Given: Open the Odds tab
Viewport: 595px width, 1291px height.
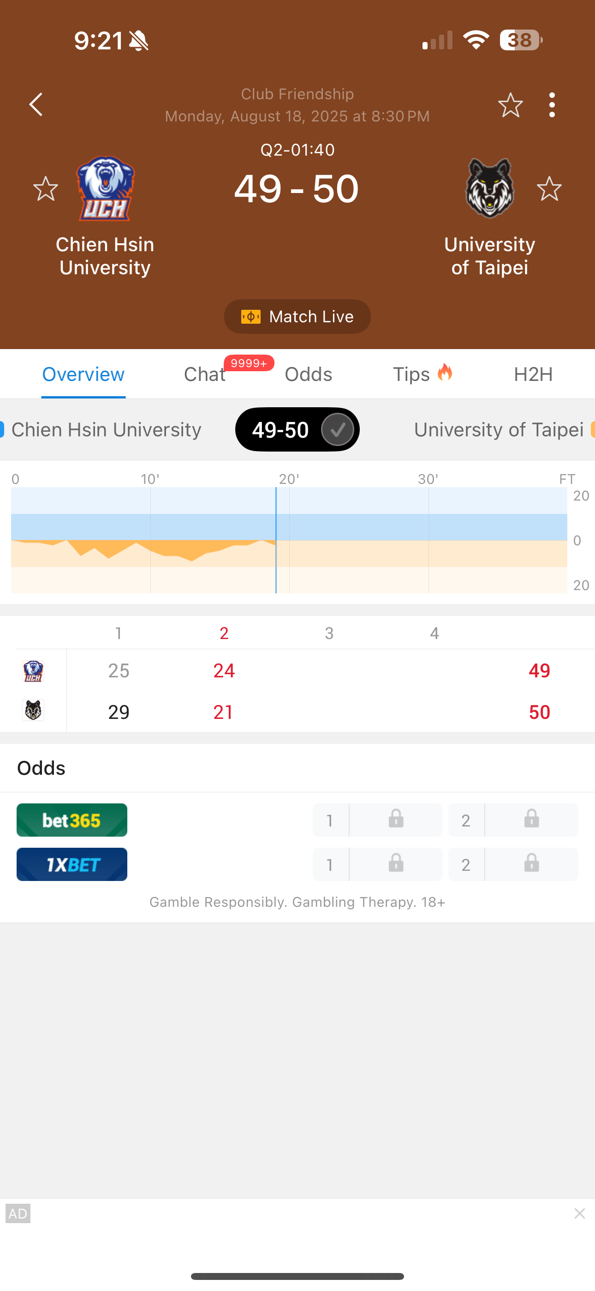Looking at the screenshot, I should 309,374.
